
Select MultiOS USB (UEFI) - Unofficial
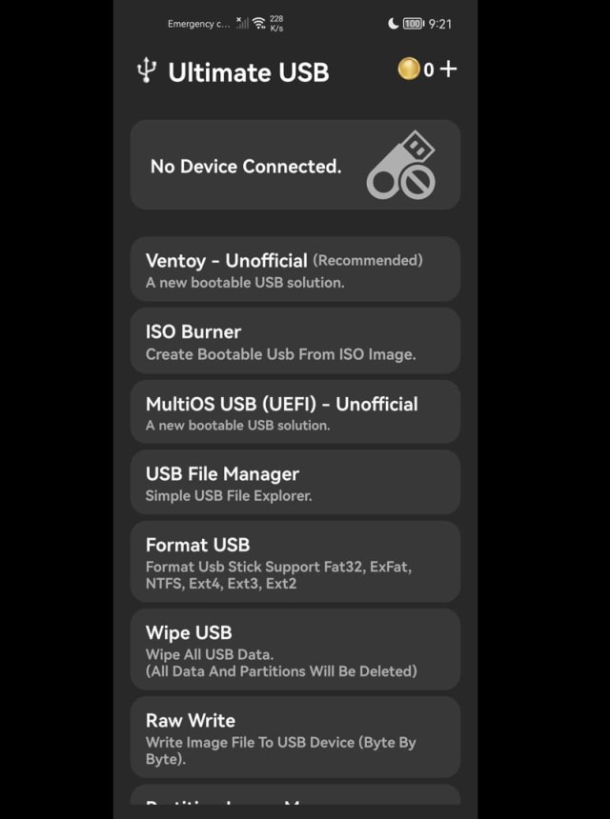point(295,411)
